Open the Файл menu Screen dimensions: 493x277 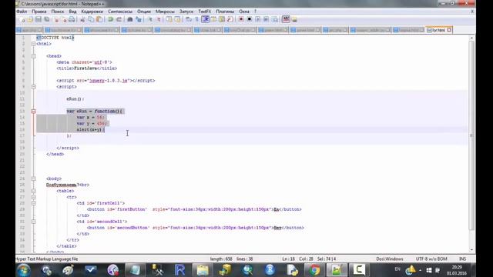coord(22,12)
